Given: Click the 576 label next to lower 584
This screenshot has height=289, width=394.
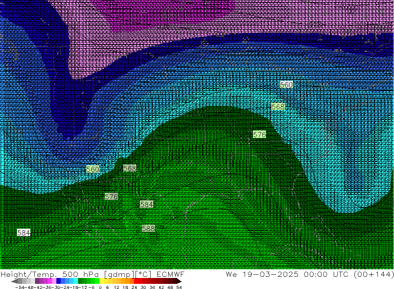Looking at the screenshot, I should (x=112, y=196).
